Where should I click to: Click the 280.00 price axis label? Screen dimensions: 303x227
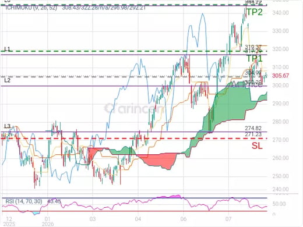point(280,122)
